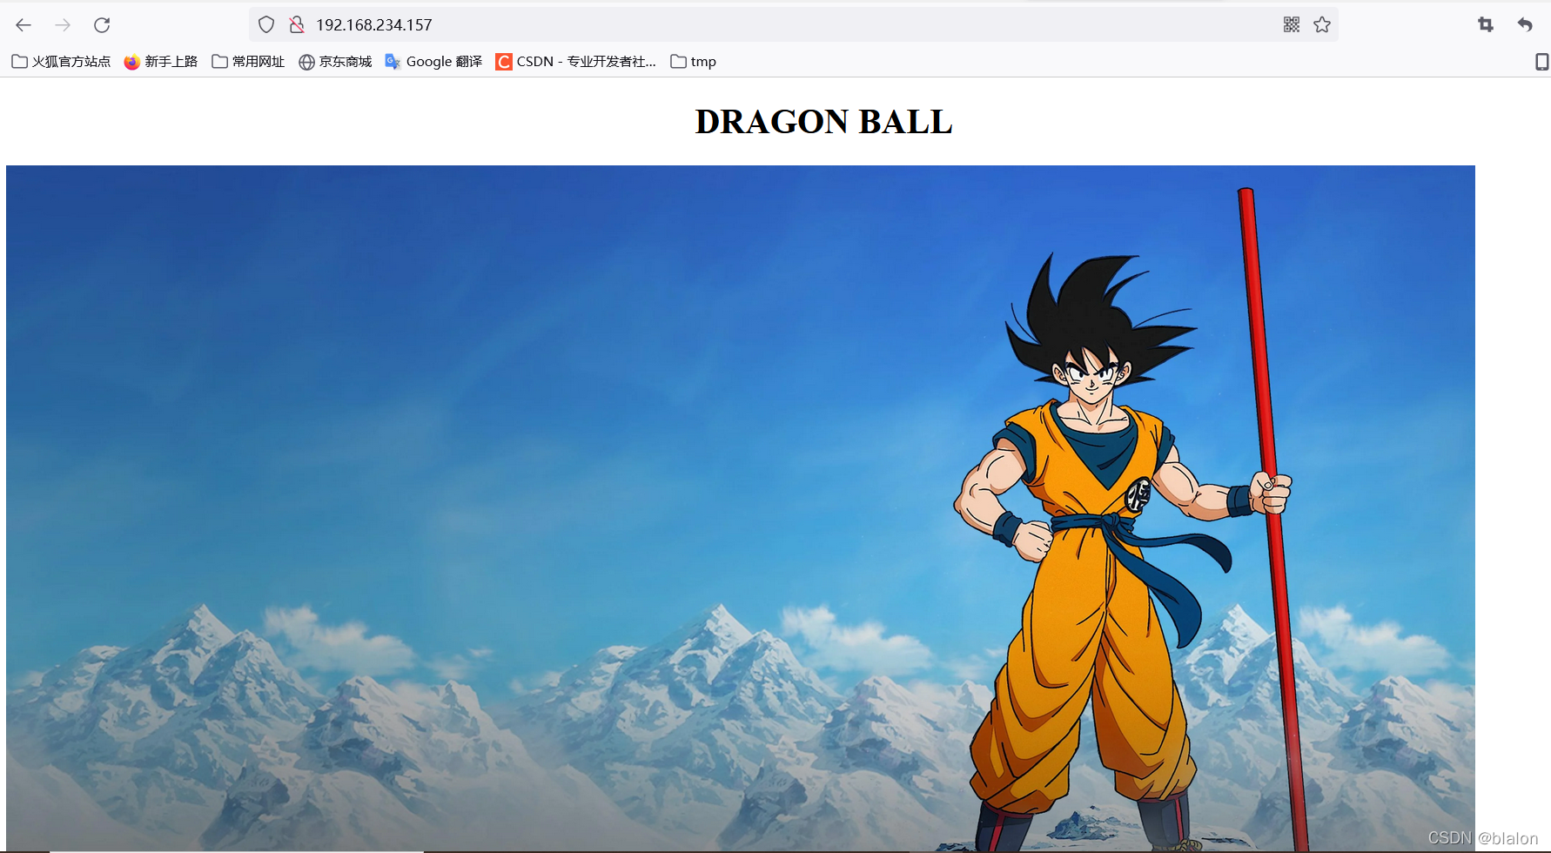This screenshot has width=1551, height=853.
Task: Show the insecure connection lock icon info
Action: pos(297,24)
